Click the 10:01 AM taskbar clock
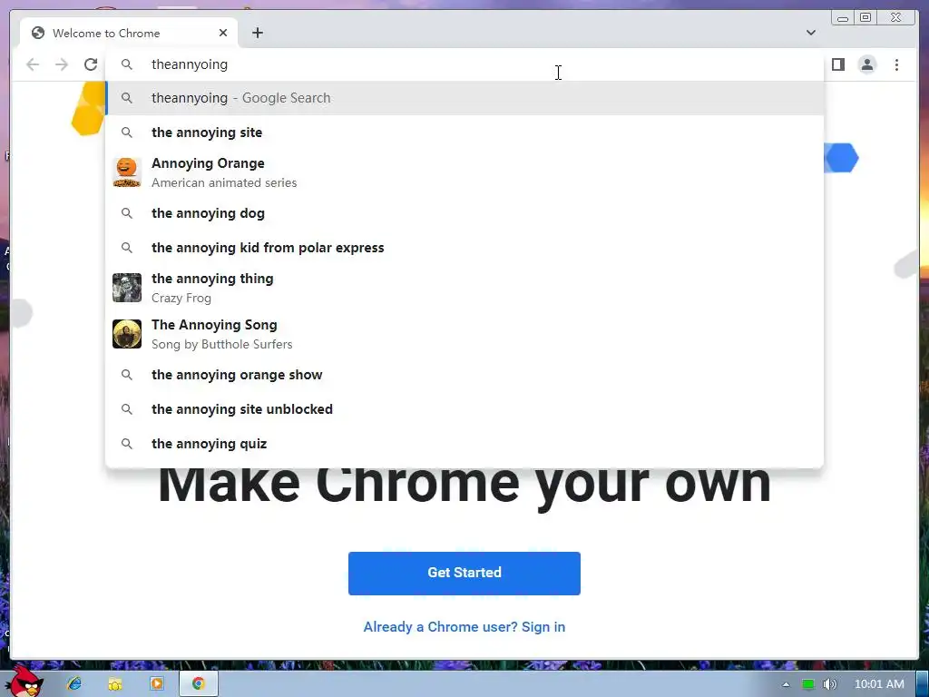This screenshot has width=929, height=697. 879,684
